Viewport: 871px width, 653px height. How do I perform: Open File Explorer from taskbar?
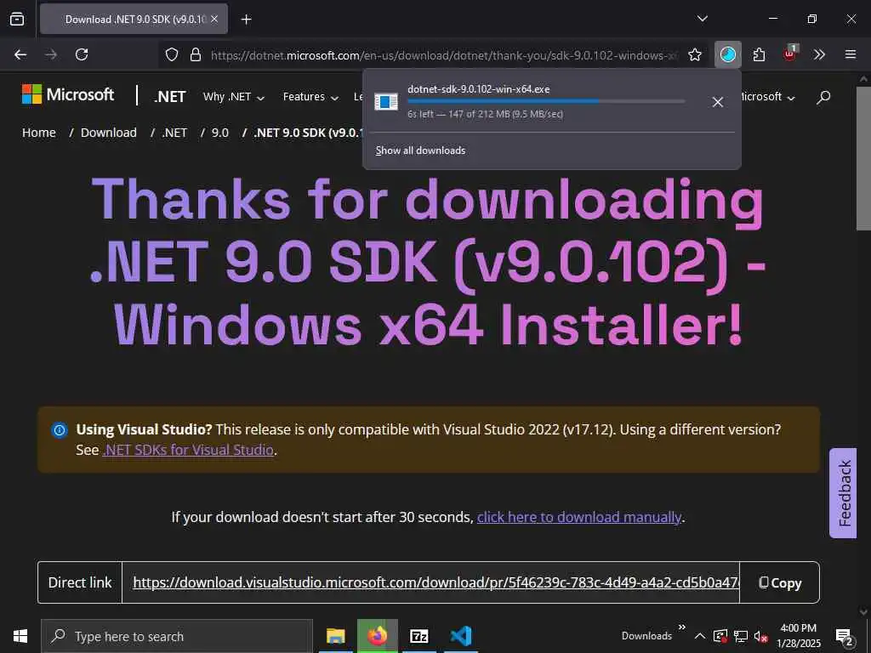(335, 636)
